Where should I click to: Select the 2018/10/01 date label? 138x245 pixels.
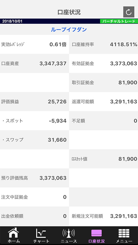12,21
